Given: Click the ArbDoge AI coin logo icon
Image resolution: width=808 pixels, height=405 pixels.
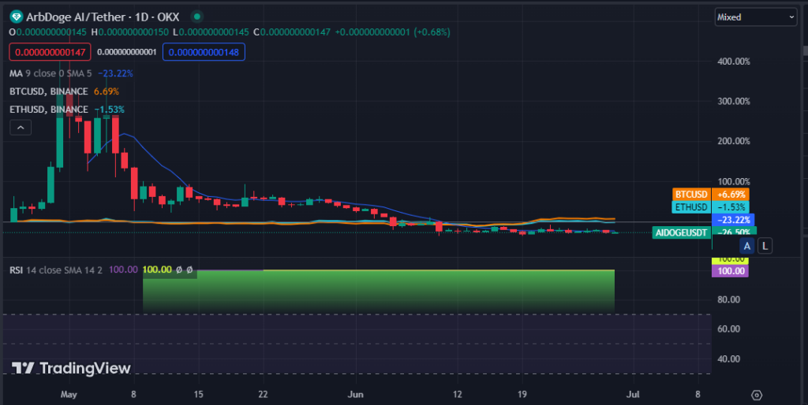Looking at the screenshot, I should click(x=17, y=17).
